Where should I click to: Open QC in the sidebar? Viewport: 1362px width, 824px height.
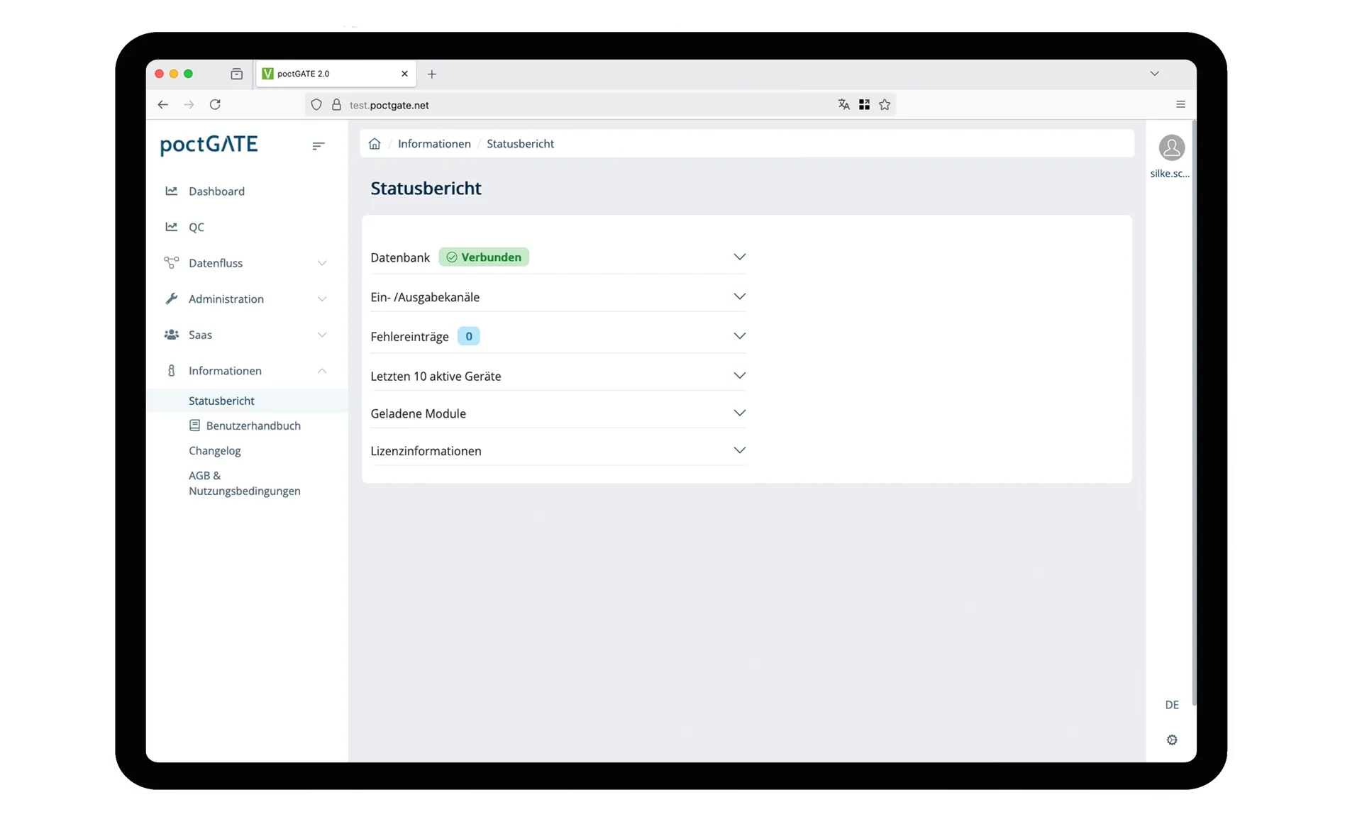[x=196, y=227]
